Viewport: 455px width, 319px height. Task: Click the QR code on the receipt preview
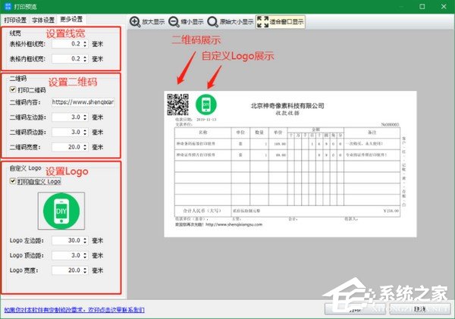[x=176, y=103]
